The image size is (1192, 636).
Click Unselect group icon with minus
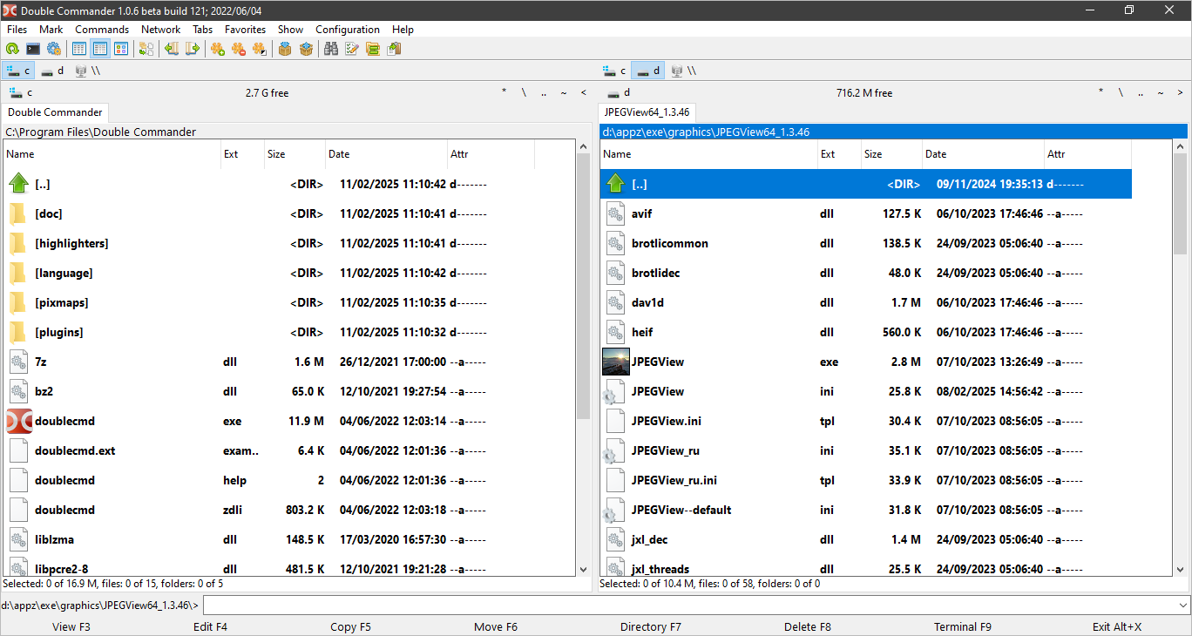tap(239, 49)
